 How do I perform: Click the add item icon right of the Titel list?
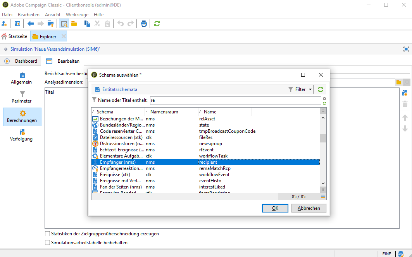point(405,93)
